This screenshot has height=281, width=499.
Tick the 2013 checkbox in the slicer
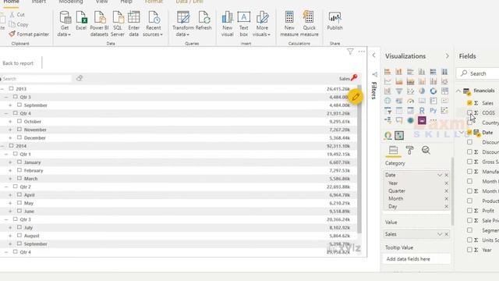click(11, 88)
